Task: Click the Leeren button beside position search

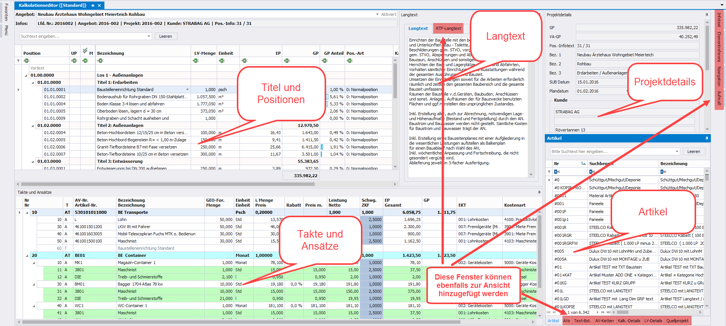Action: (x=165, y=36)
